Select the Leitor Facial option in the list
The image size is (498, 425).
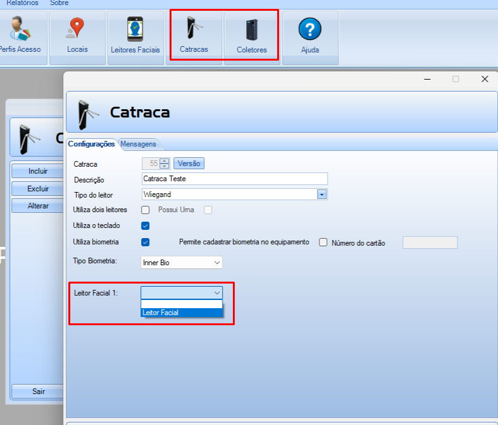pos(182,313)
